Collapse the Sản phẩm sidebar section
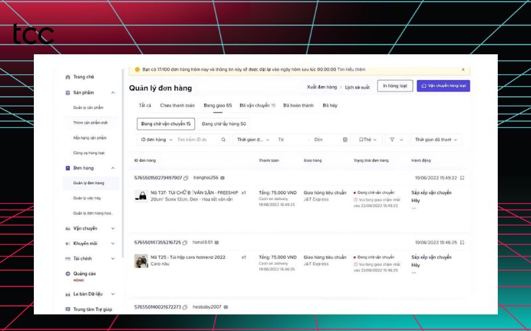 coord(113,93)
